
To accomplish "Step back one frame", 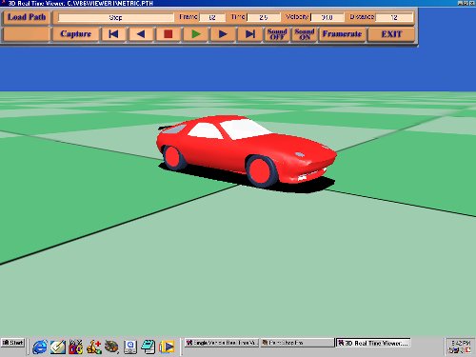I will [141, 34].
